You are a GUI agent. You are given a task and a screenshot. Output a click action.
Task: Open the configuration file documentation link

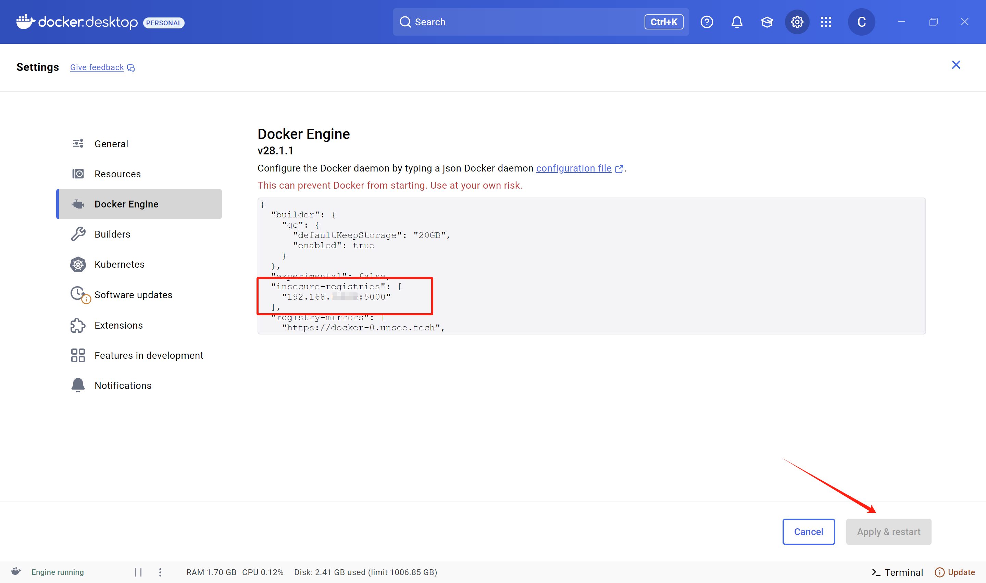pyautogui.click(x=574, y=168)
